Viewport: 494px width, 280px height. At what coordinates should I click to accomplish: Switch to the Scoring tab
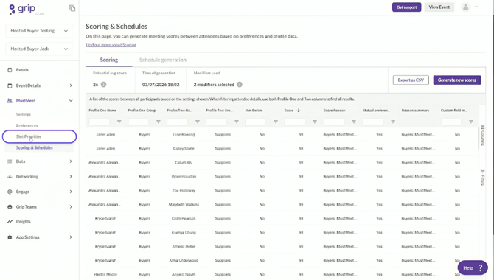109,60
